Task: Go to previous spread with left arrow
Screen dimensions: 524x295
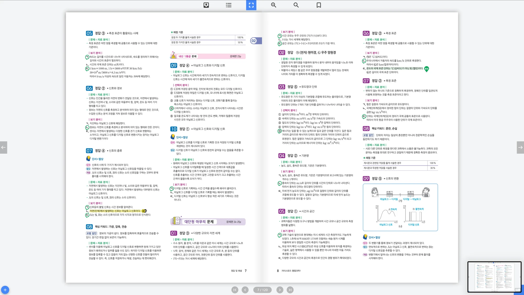Action: pyautogui.click(x=3, y=147)
